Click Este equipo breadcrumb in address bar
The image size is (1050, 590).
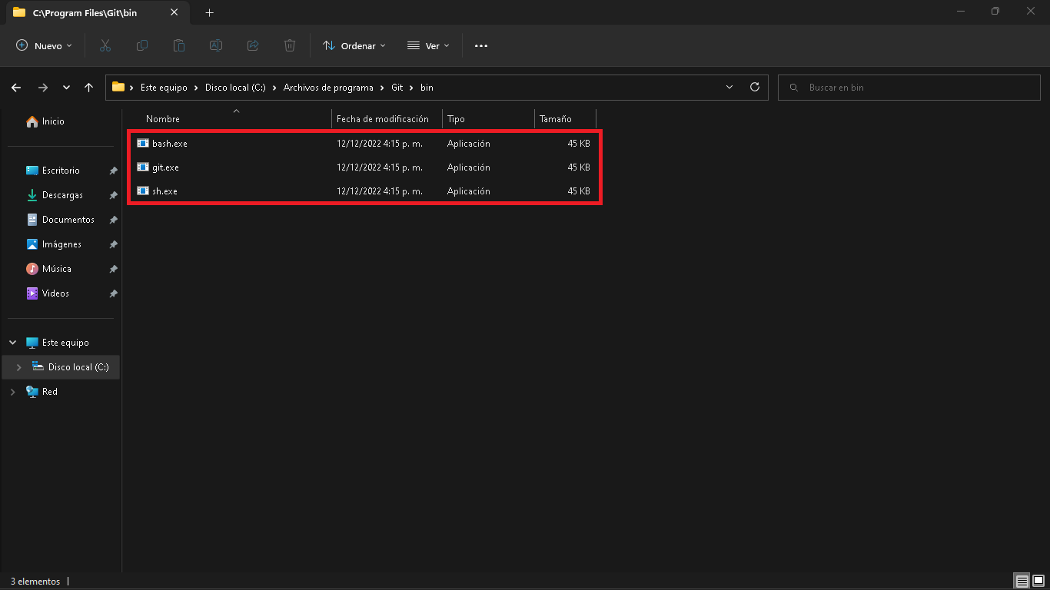tap(164, 88)
